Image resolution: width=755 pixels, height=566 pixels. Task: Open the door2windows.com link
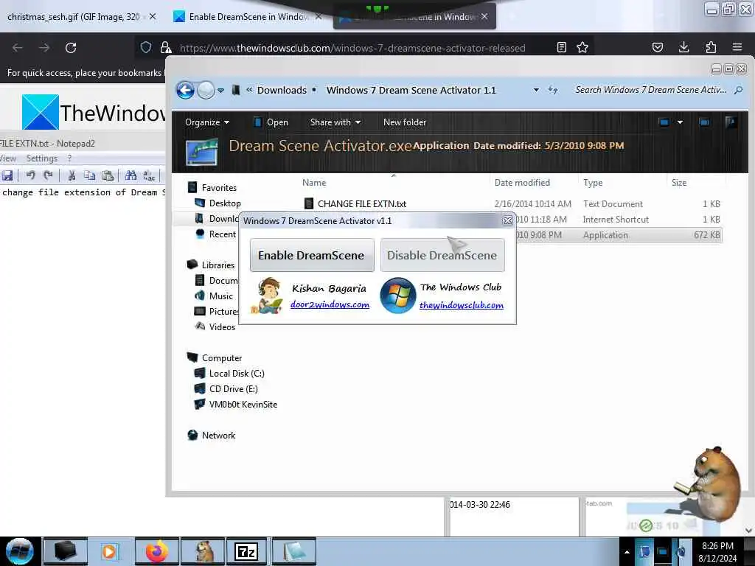coord(330,304)
